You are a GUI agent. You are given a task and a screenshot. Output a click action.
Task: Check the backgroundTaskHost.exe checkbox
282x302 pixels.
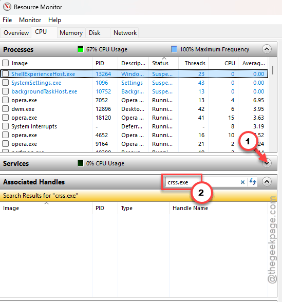pos(5,91)
